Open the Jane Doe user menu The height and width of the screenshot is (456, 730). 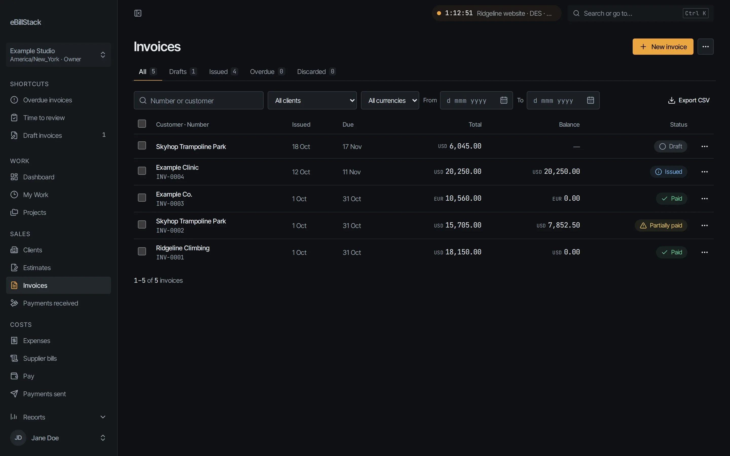[x=59, y=438]
